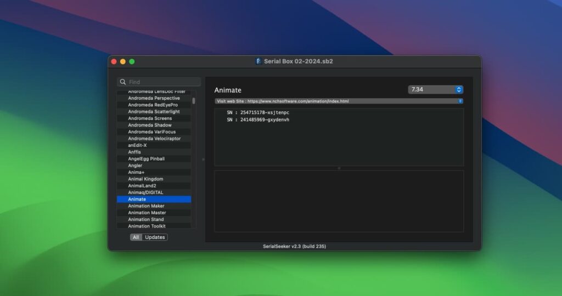Click inside the empty lower notes pane
Viewport: 562px width, 296px height.
339,201
